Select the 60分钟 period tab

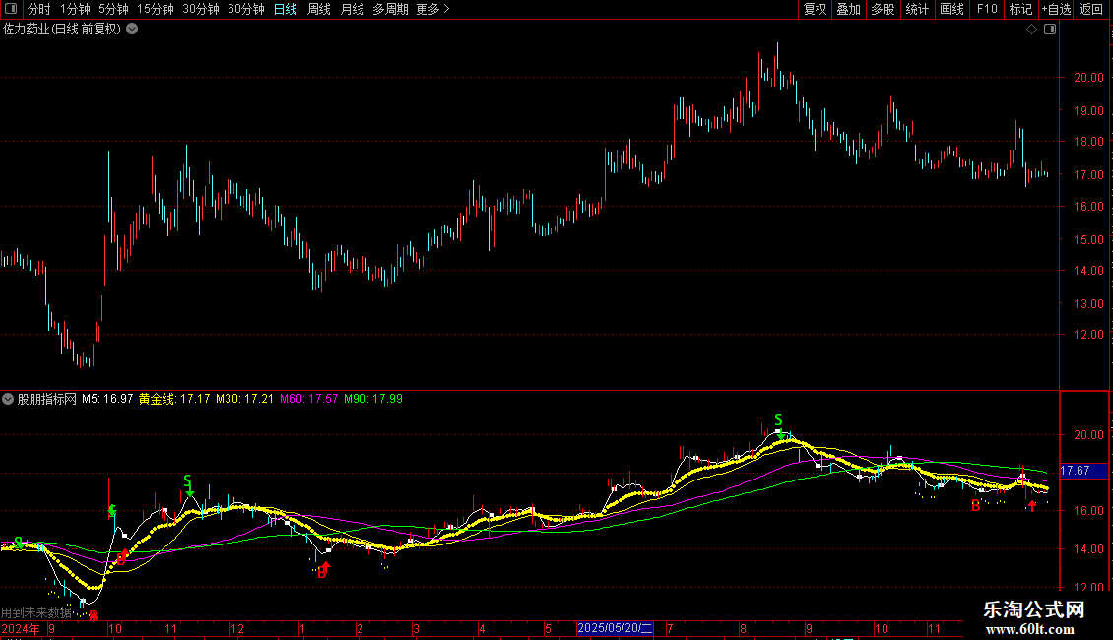[x=246, y=9]
